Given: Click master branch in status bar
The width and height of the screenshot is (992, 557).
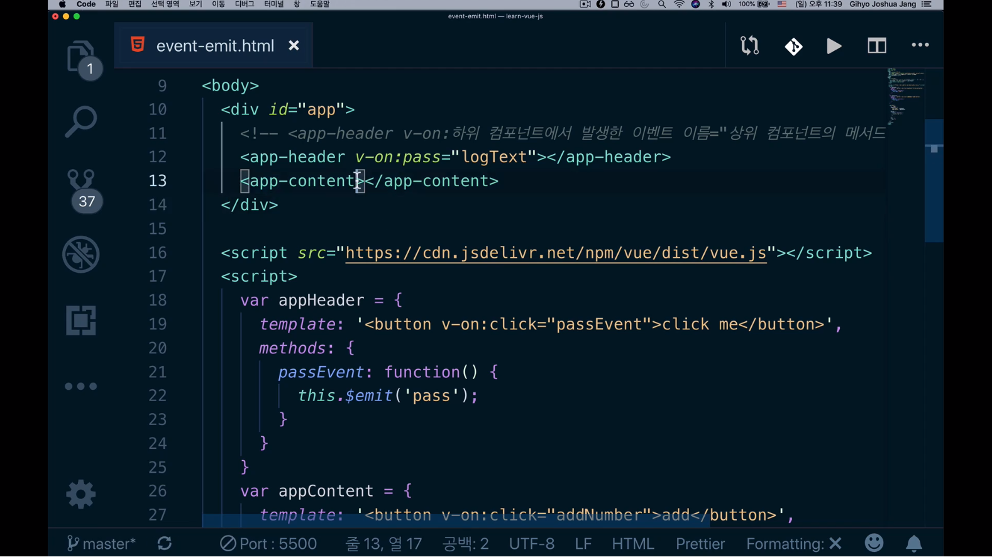Looking at the screenshot, I should (102, 544).
